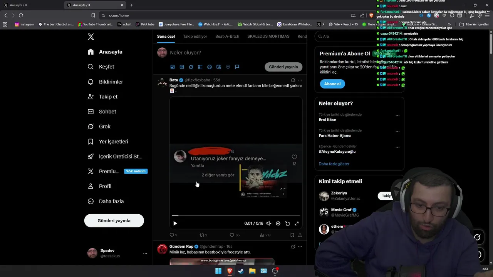This screenshot has height=277, width=493.
Task: Open Bildirimler notifications page
Action: 106,82
